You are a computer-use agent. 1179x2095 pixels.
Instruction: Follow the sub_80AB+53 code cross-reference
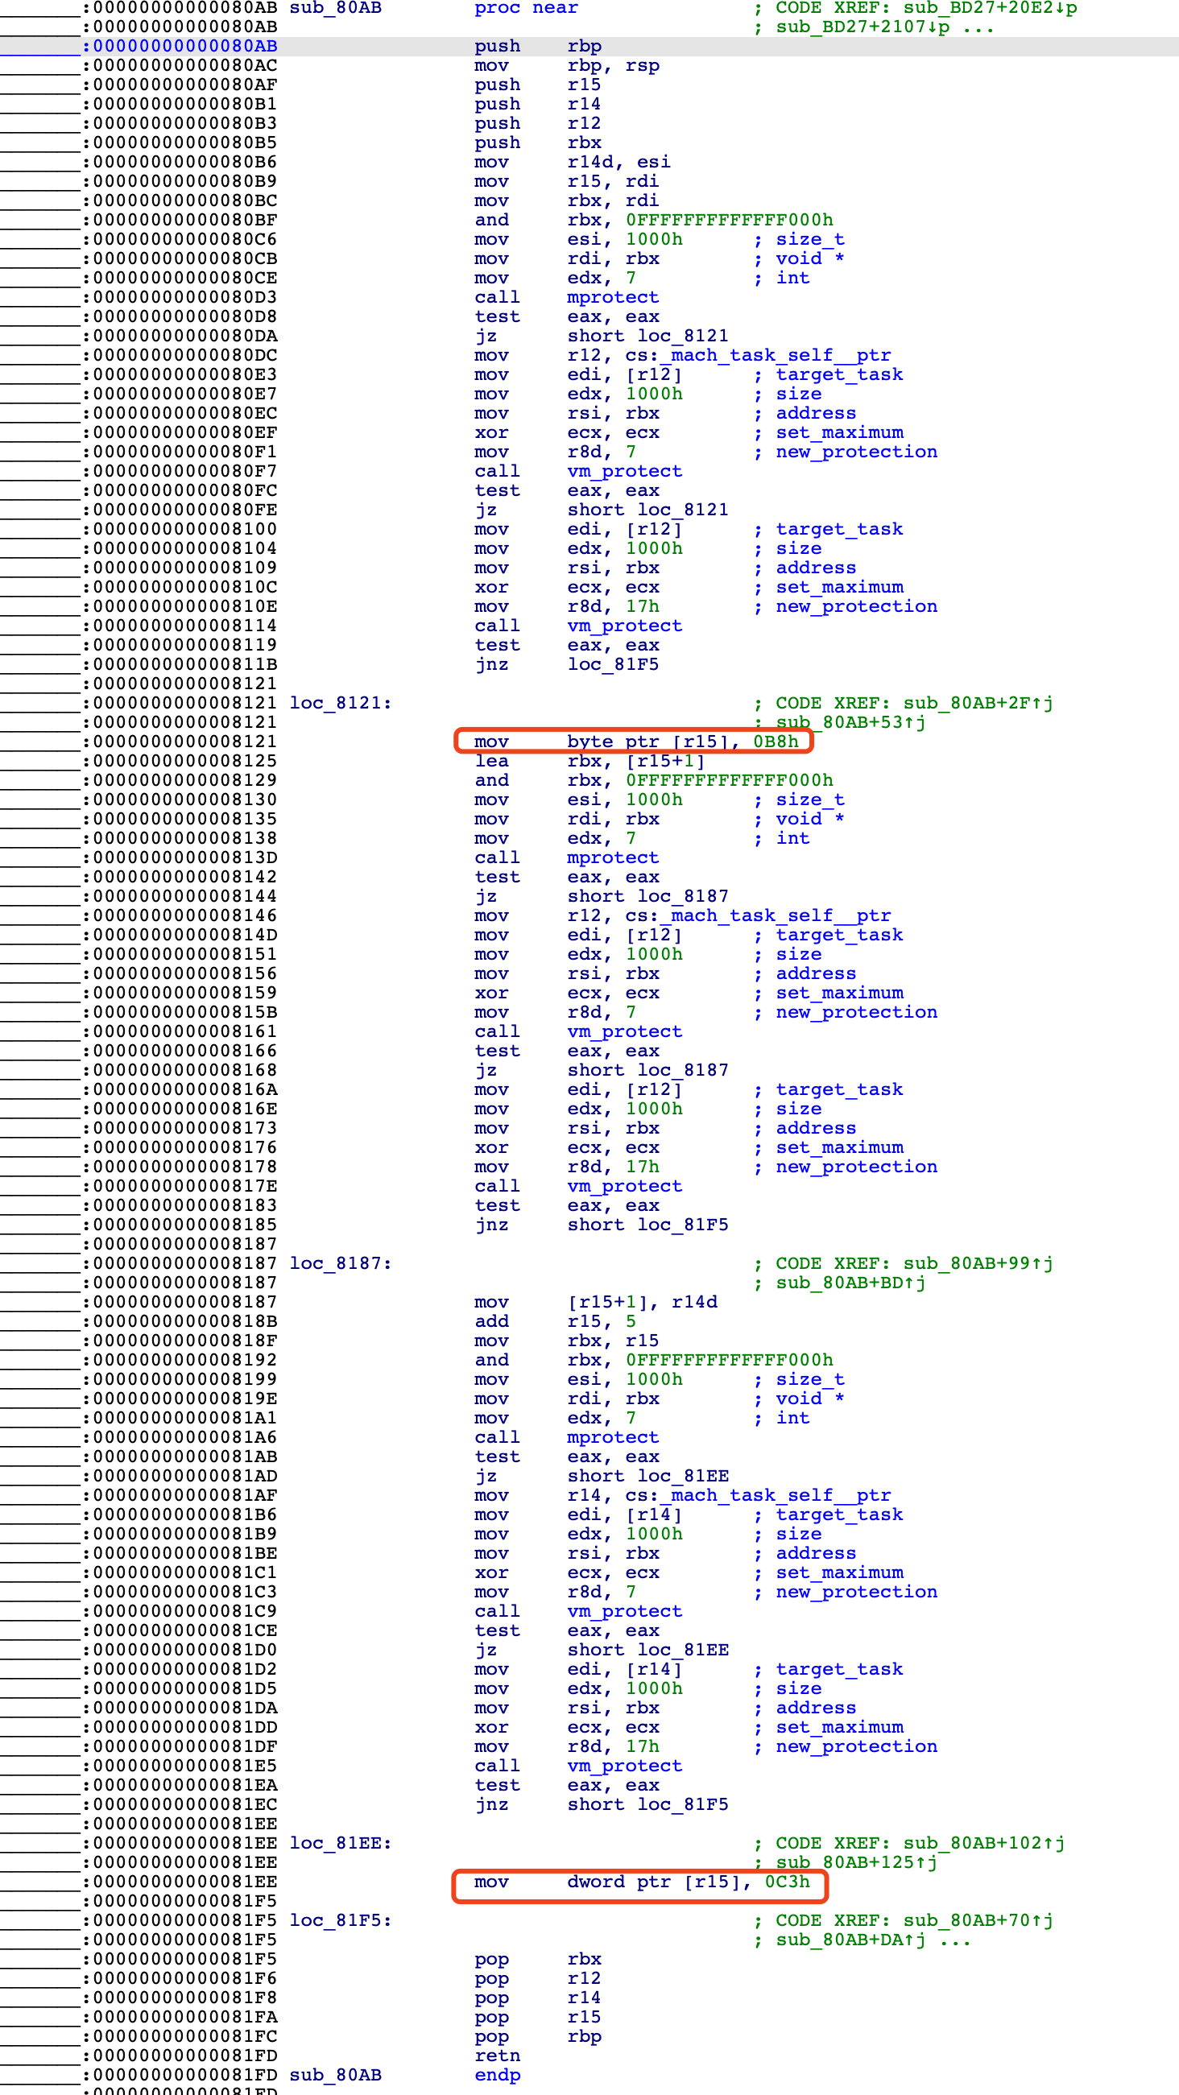[850, 722]
